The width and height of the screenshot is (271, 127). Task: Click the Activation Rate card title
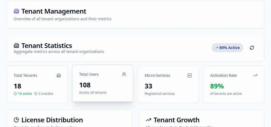pos(224,75)
